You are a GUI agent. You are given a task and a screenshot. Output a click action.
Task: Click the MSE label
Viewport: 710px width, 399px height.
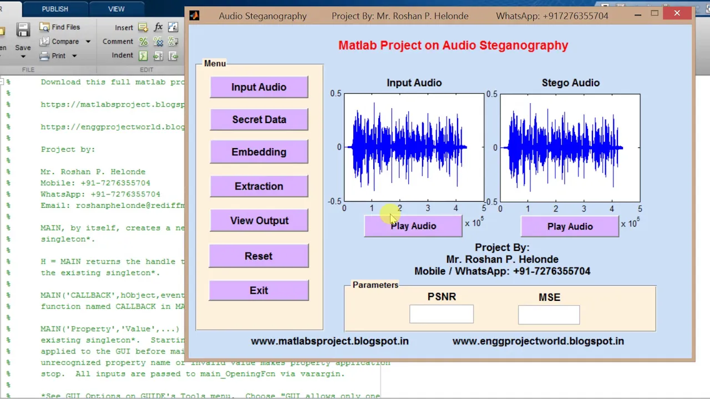550,298
